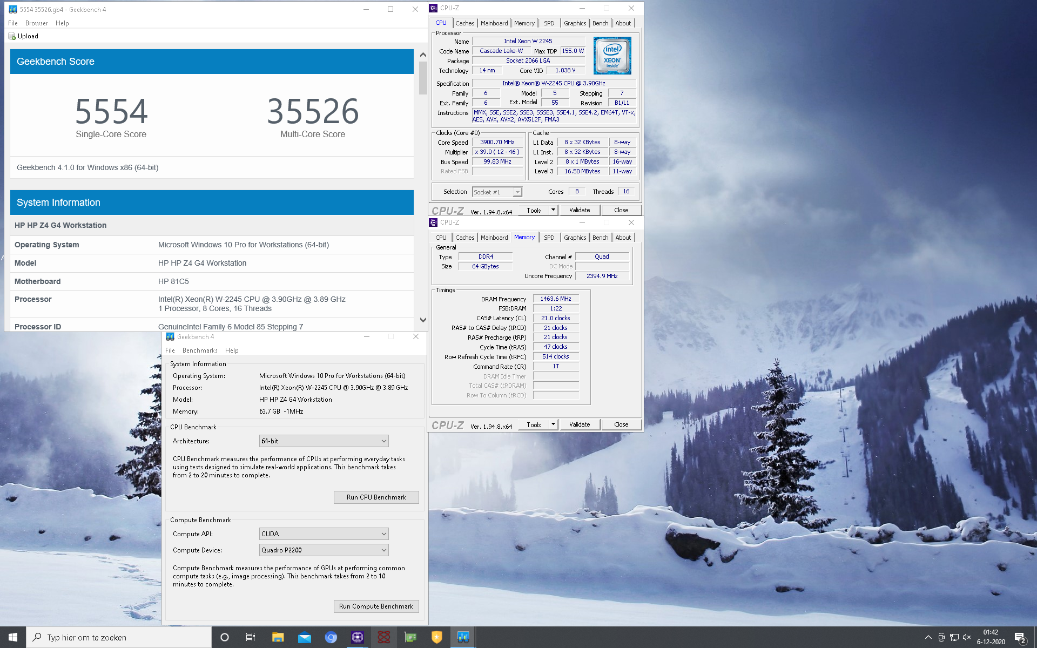
Task: Click the Upload icon in Geekbench results
Action: [x=12, y=36]
